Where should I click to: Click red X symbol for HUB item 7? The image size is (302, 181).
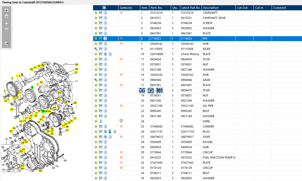pos(121,44)
